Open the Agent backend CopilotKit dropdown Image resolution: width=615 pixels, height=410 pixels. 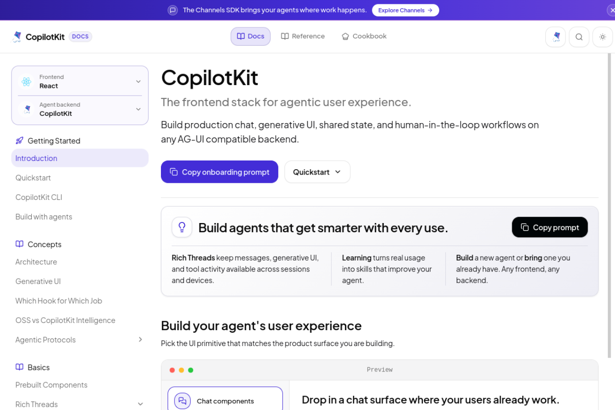(80, 109)
